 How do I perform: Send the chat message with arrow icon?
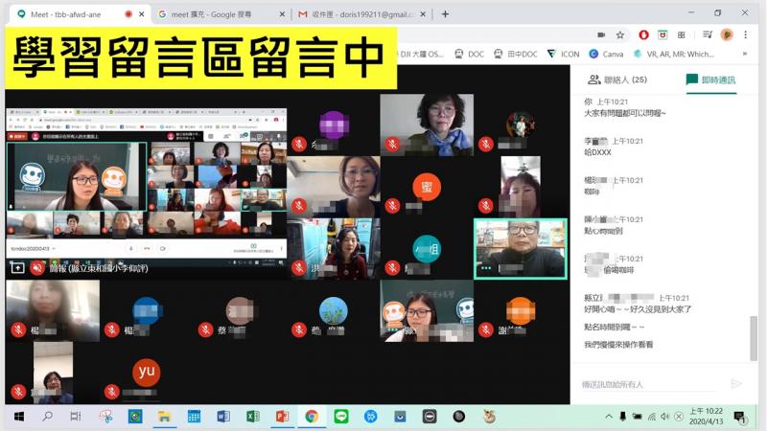coord(735,384)
